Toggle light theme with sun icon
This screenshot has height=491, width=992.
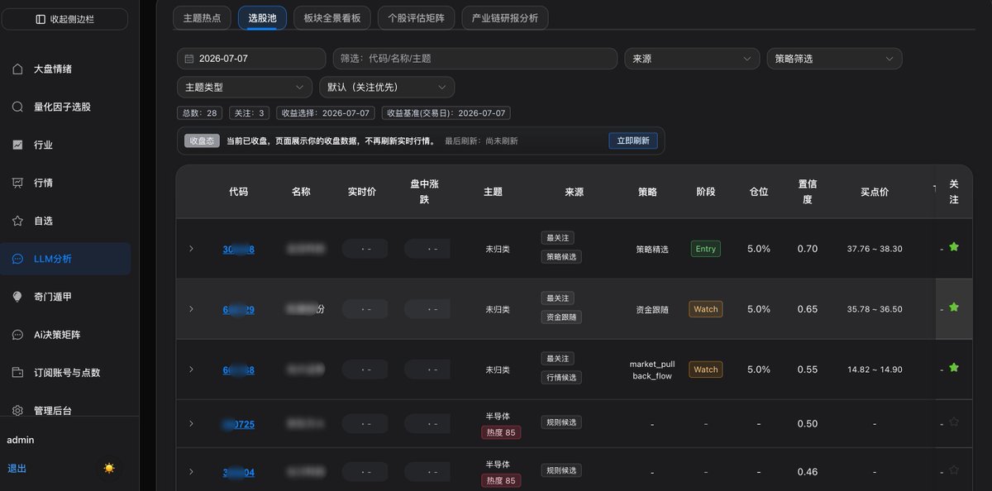[x=109, y=468]
